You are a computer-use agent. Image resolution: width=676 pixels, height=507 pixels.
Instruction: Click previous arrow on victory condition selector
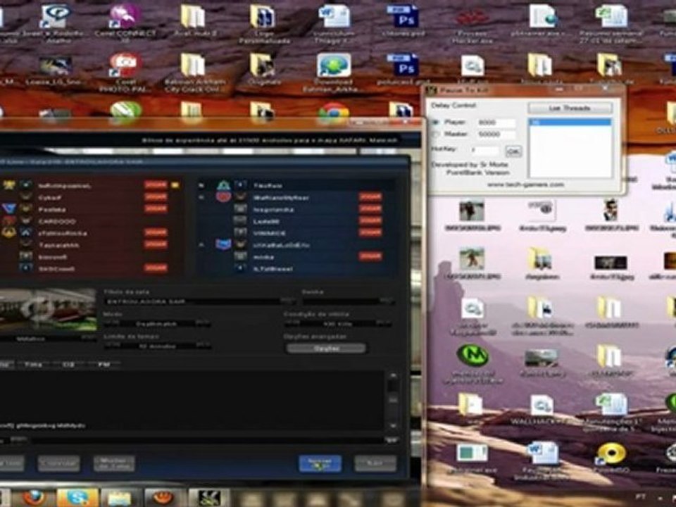tap(292, 323)
